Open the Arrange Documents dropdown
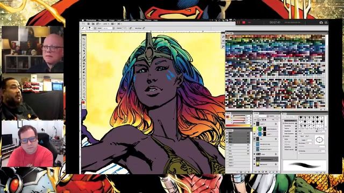This screenshot has width=344, height=193. tap(113, 24)
